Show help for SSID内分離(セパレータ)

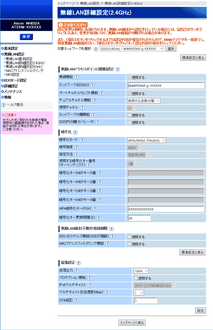click(x=98, y=122)
